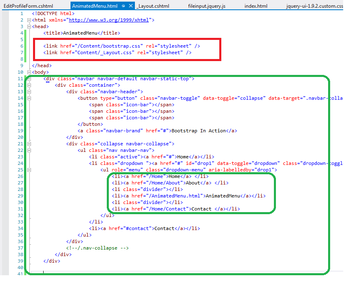Click the closing button tag on line 18
Viewport: 344px width, 285px height.
coord(90,124)
